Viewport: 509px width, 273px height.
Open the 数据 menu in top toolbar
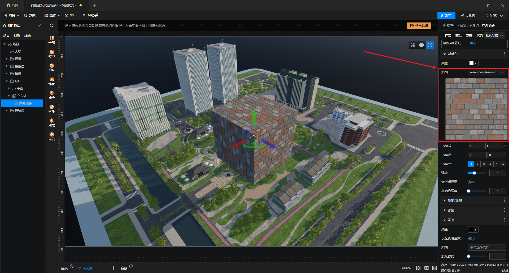tap(32, 15)
